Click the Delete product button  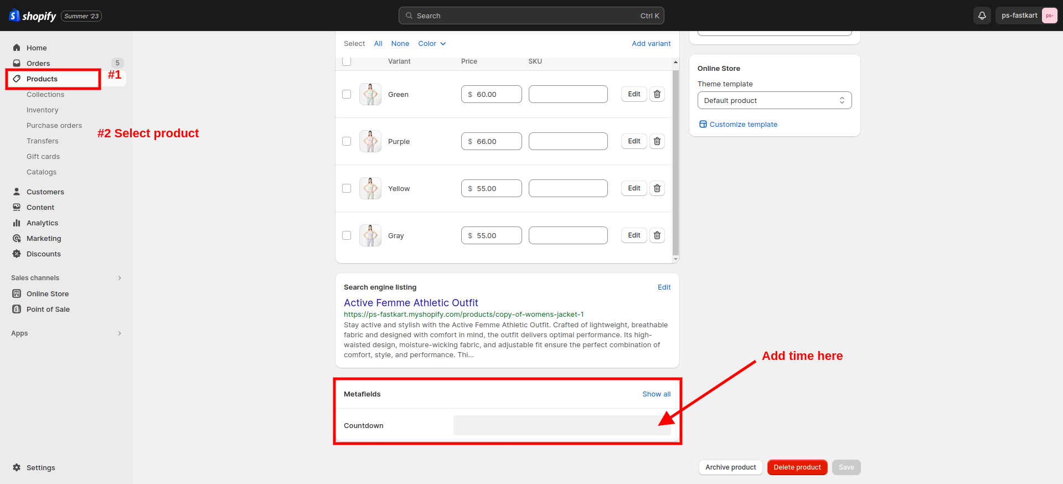[797, 467]
